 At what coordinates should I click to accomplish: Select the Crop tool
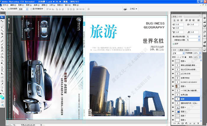(x=2, y=34)
